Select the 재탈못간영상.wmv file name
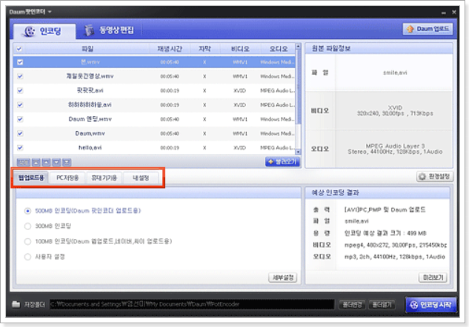The width and height of the screenshot is (469, 327). (90, 76)
